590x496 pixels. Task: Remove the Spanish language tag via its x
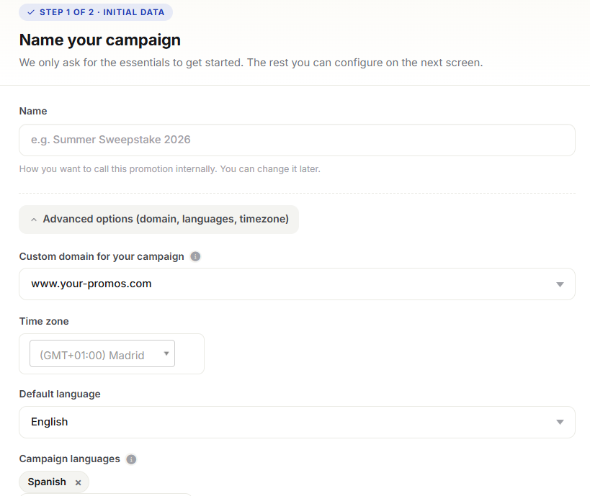(x=78, y=482)
